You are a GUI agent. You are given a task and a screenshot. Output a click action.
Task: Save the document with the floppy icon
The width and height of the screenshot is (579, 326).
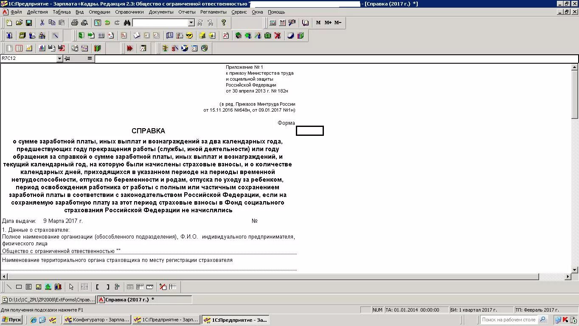(x=29, y=22)
